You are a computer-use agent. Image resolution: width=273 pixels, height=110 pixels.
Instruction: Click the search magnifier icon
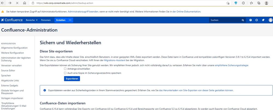[243, 20]
